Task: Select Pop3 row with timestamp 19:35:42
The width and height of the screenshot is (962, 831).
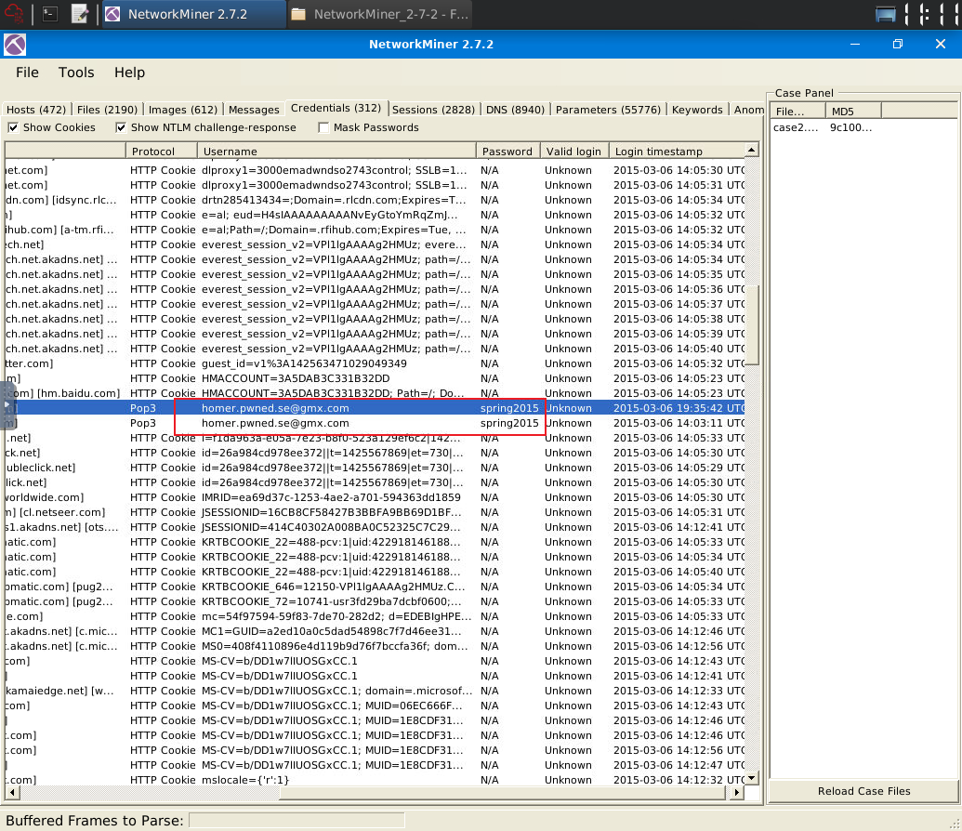Action: click(x=375, y=408)
